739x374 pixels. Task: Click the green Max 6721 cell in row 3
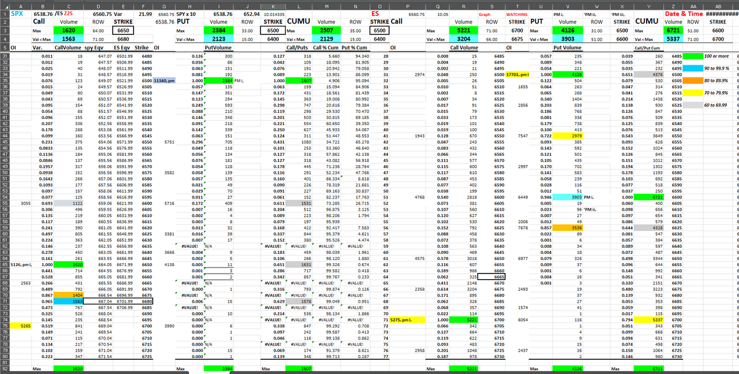674,30
